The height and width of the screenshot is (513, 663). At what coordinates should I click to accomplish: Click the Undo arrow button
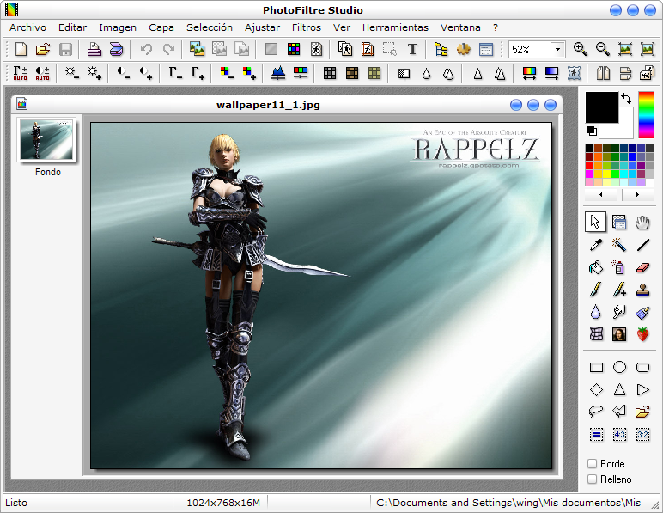(x=146, y=50)
